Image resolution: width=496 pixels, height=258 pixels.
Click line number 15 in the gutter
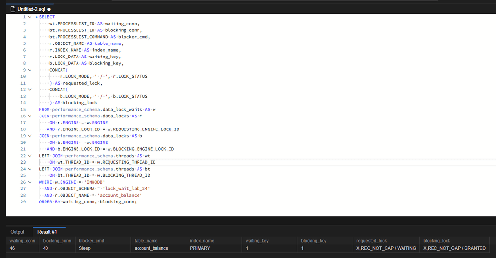(23, 110)
